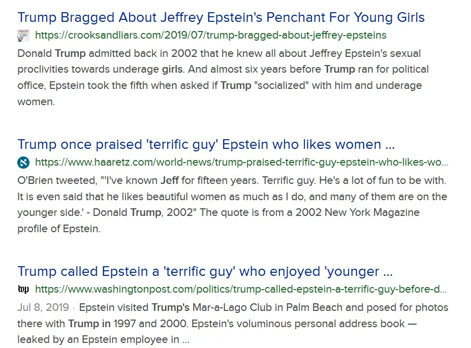Open 'Trump called Epstein a terrific guy' result
This screenshot has height=348, width=471.
pos(205,271)
